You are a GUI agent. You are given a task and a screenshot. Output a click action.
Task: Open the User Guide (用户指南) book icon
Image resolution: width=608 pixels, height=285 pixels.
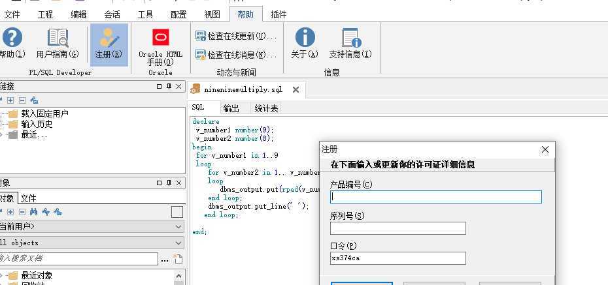click(58, 43)
